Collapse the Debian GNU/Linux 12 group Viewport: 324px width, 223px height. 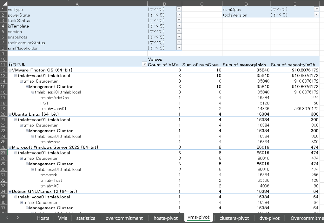pyautogui.click(x=10, y=192)
